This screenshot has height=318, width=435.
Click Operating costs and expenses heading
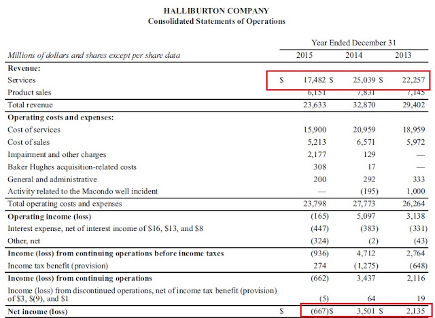pyautogui.click(x=60, y=118)
